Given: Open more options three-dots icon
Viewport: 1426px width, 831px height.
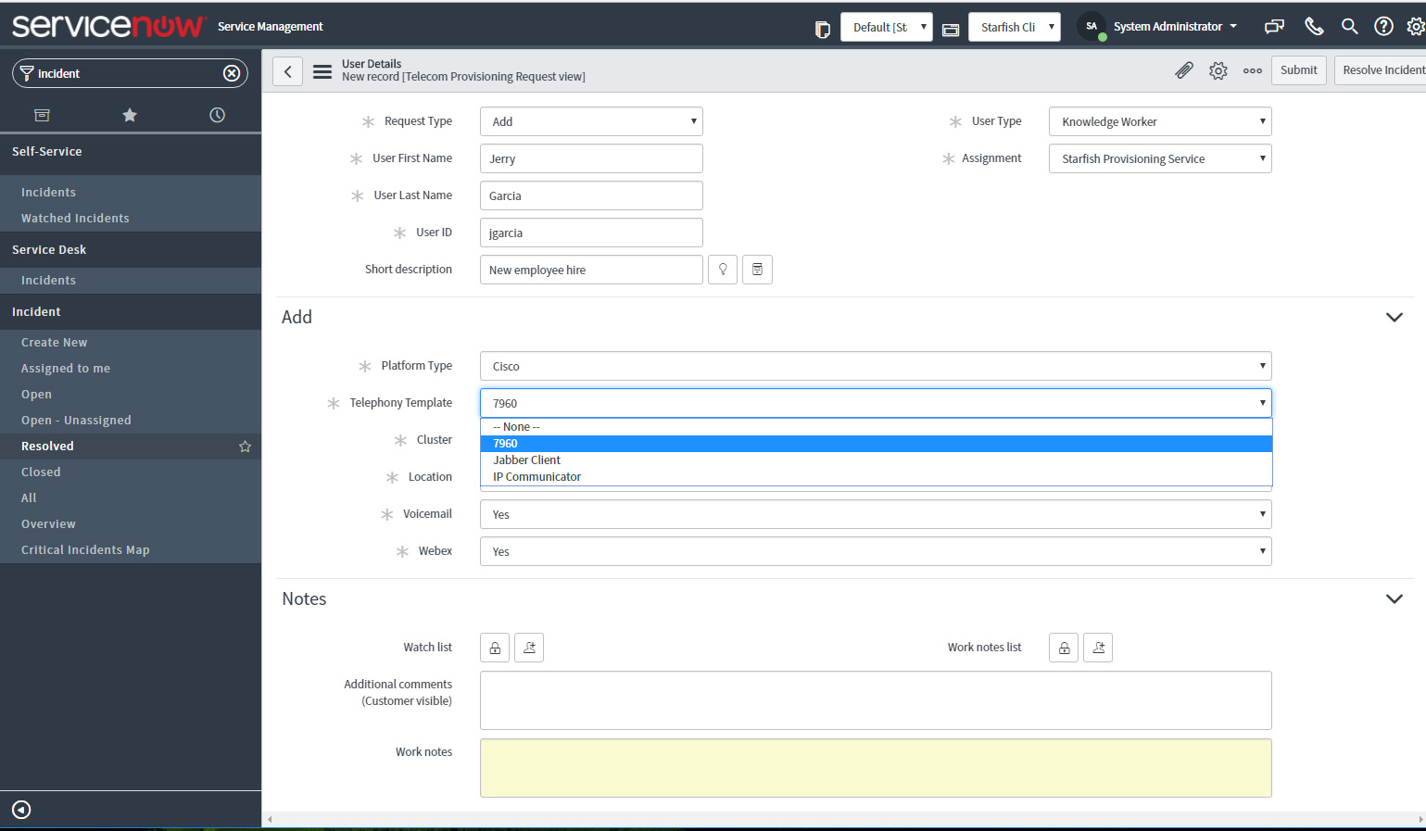Looking at the screenshot, I should [1253, 70].
